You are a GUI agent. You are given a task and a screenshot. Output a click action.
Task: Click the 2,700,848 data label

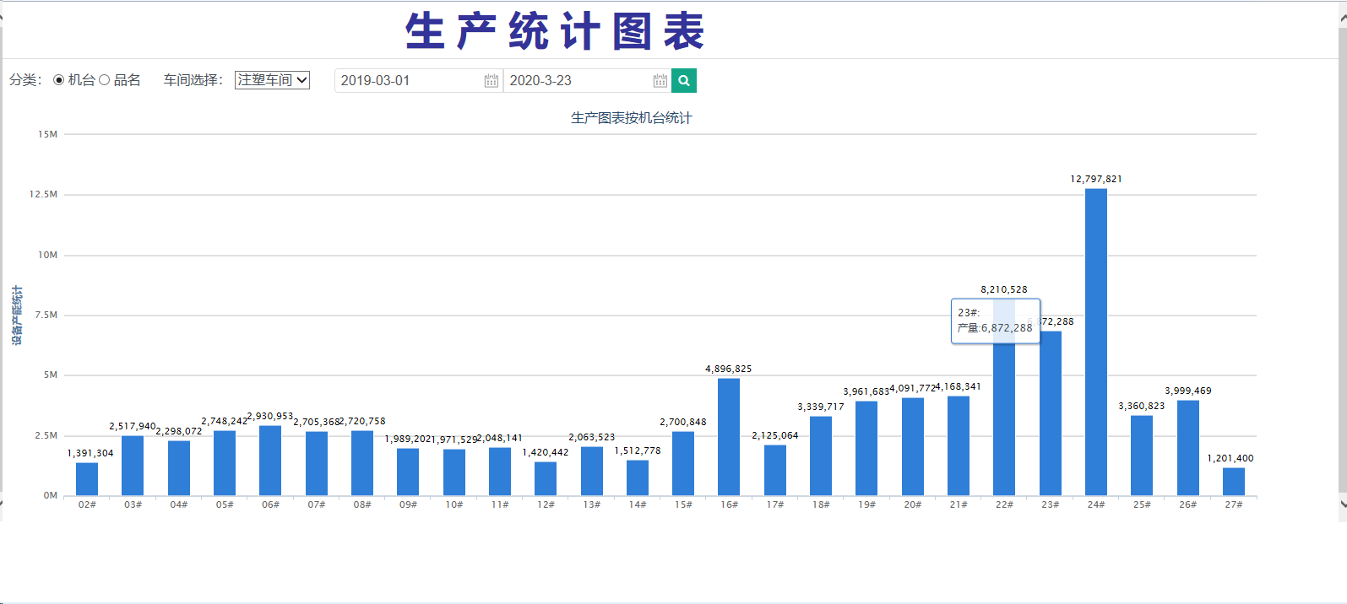tap(683, 422)
